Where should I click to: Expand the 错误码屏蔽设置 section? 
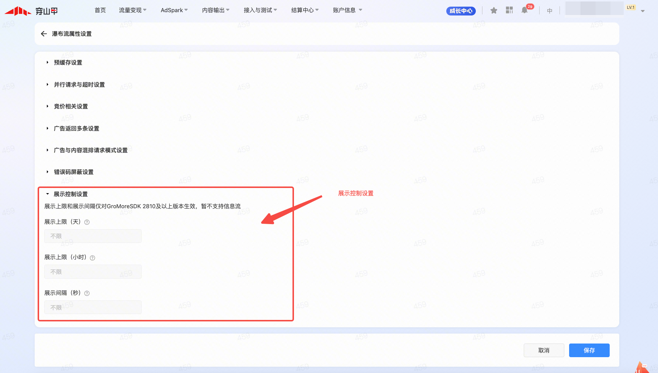pos(74,172)
